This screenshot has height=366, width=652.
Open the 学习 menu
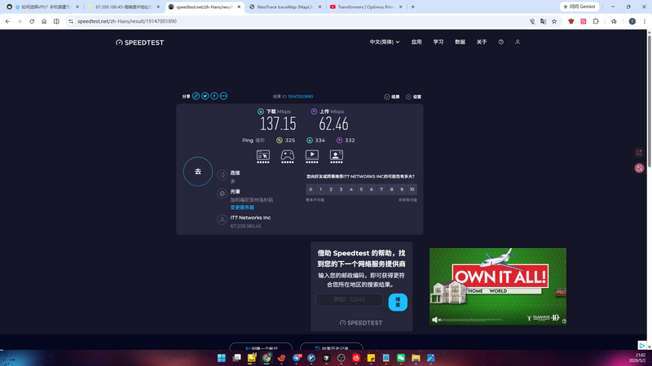click(438, 42)
